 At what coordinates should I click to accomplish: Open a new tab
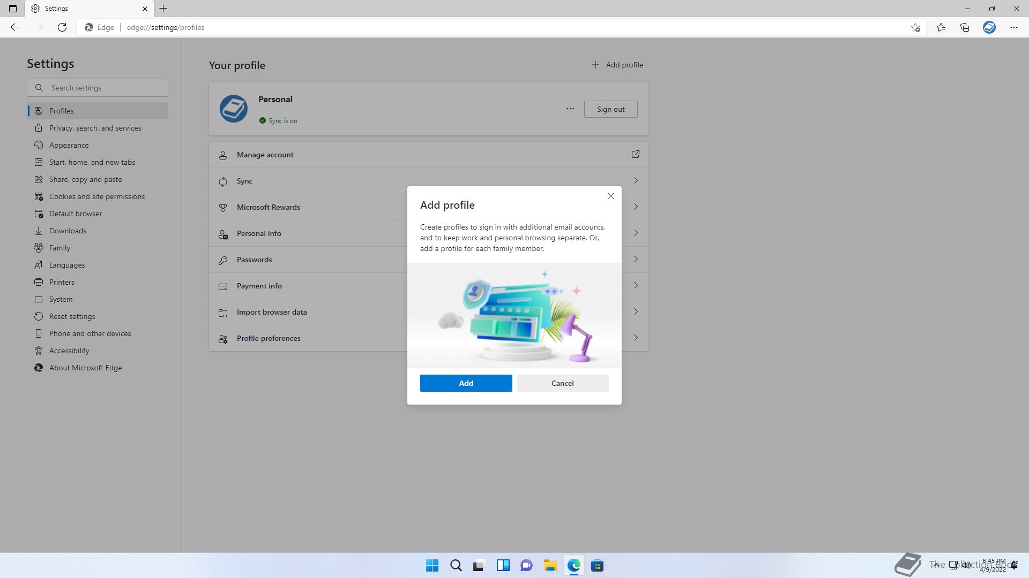point(163,9)
